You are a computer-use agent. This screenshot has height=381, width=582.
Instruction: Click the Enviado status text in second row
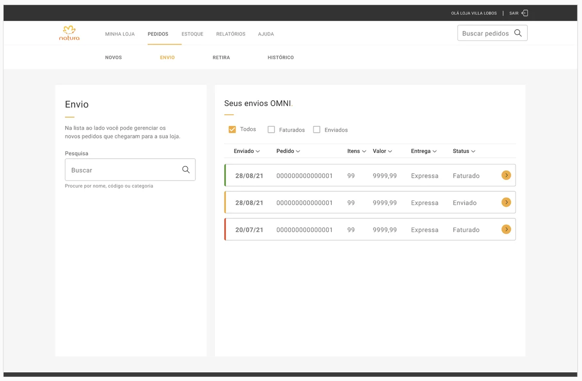coord(465,203)
